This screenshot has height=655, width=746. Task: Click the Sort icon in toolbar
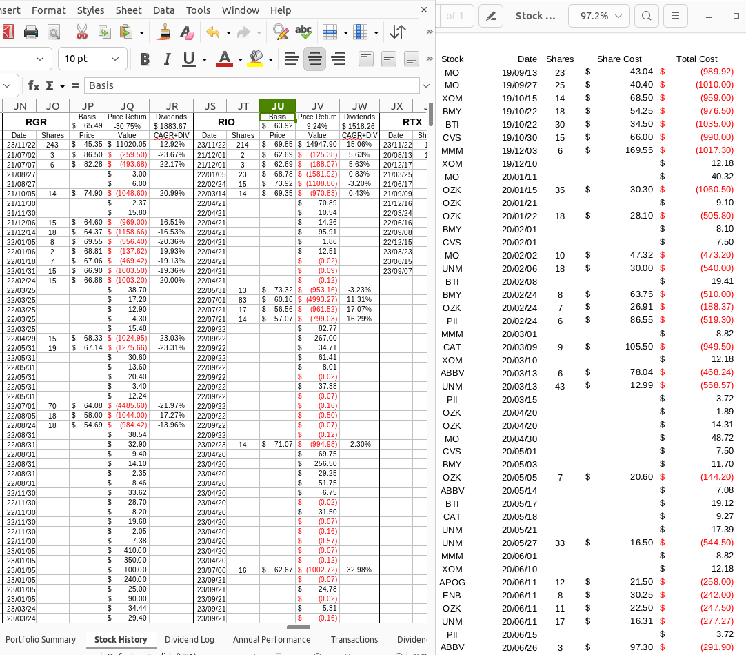(x=398, y=32)
